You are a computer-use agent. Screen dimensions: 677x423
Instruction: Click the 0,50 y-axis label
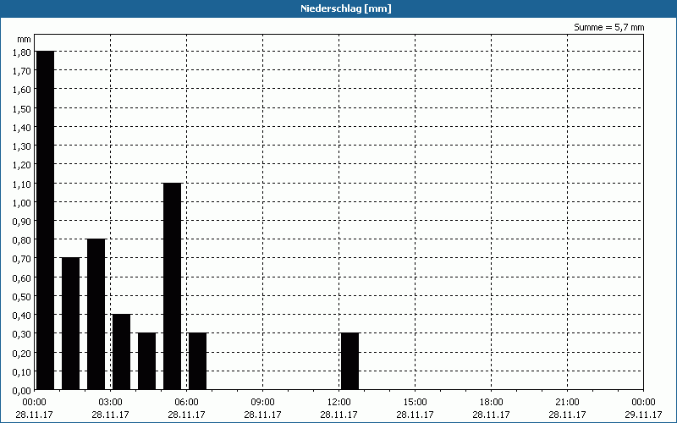point(22,296)
